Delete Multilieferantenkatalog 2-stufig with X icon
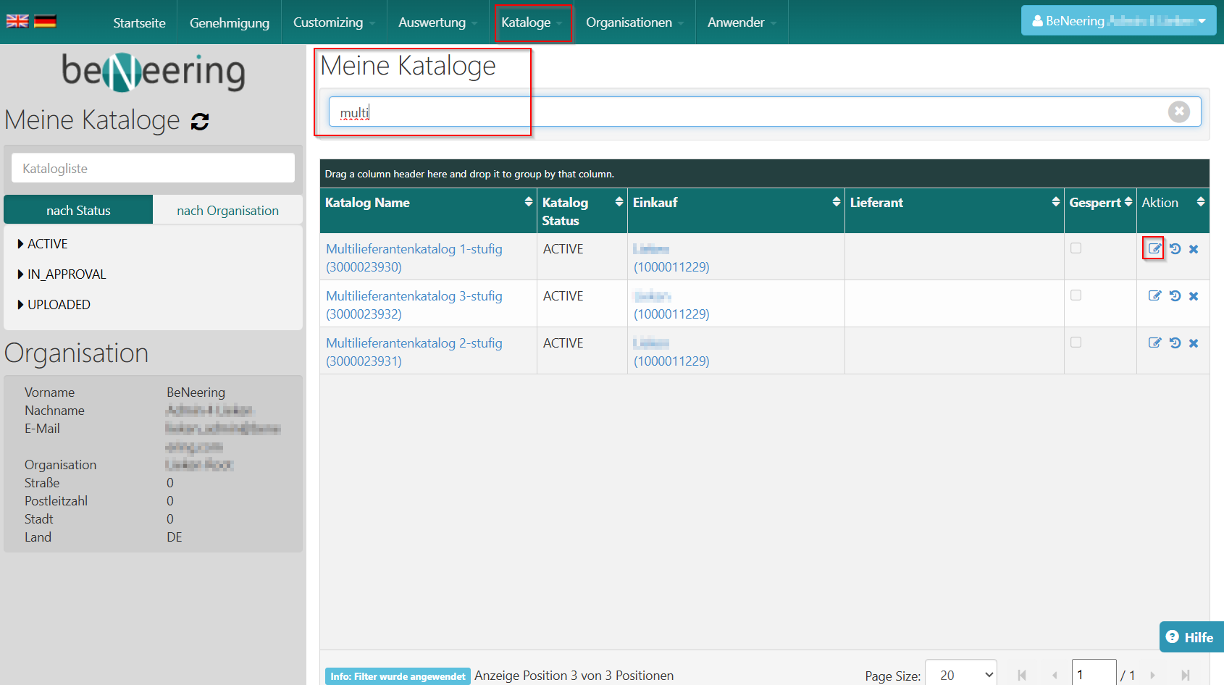Screen dimensions: 1224x685 point(1194,343)
